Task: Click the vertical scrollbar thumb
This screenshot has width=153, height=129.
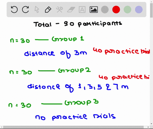Action: coord(151,10)
